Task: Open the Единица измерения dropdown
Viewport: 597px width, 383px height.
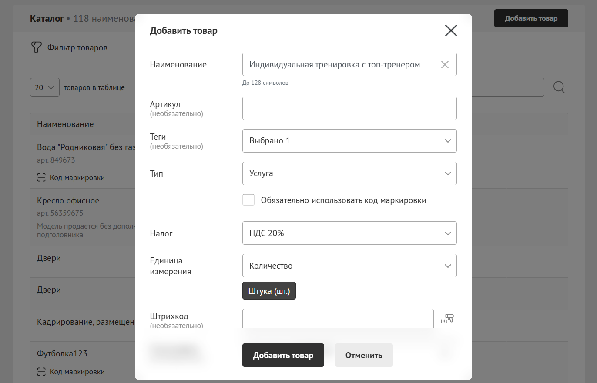Action: click(x=349, y=266)
